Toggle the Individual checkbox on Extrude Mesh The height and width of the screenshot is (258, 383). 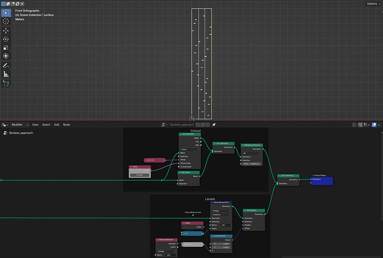(182, 166)
